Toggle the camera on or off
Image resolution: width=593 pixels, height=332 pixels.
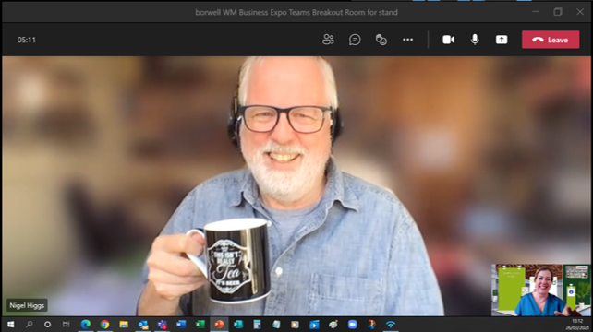click(x=449, y=40)
